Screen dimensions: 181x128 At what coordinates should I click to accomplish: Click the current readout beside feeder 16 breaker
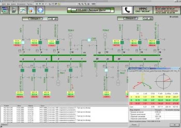tap(152, 43)
